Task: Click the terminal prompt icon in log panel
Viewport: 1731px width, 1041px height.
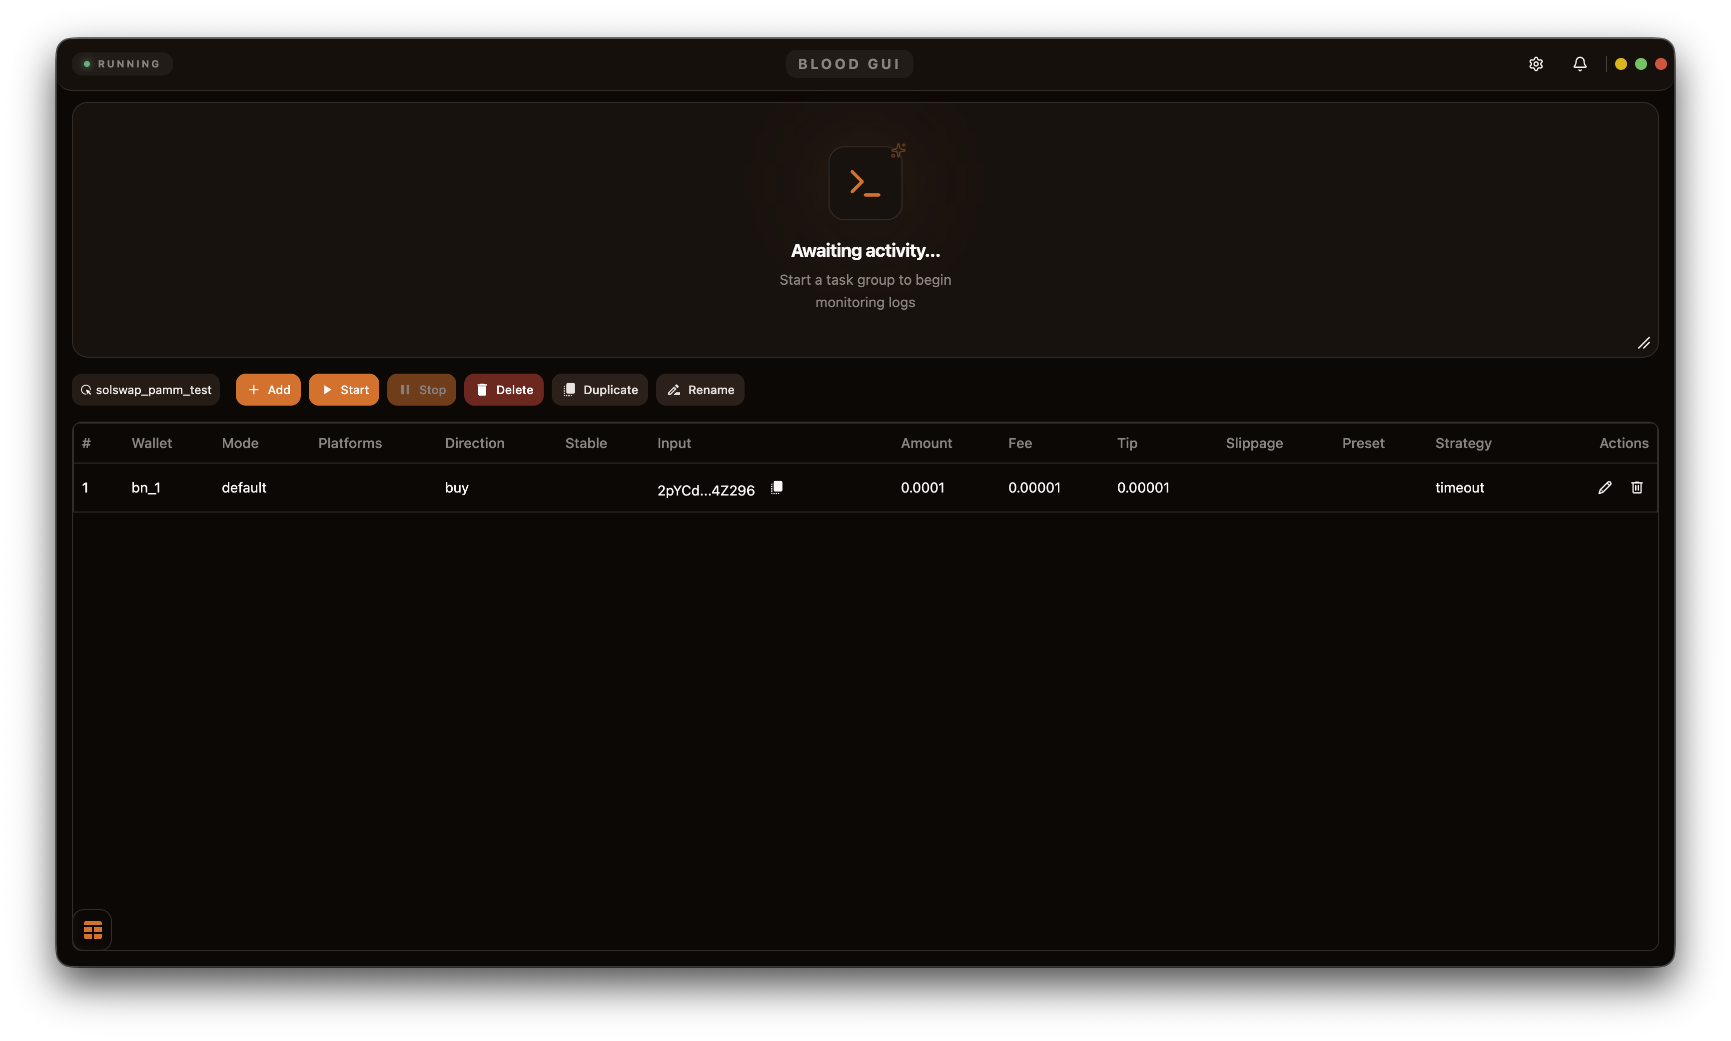Action: (865, 183)
